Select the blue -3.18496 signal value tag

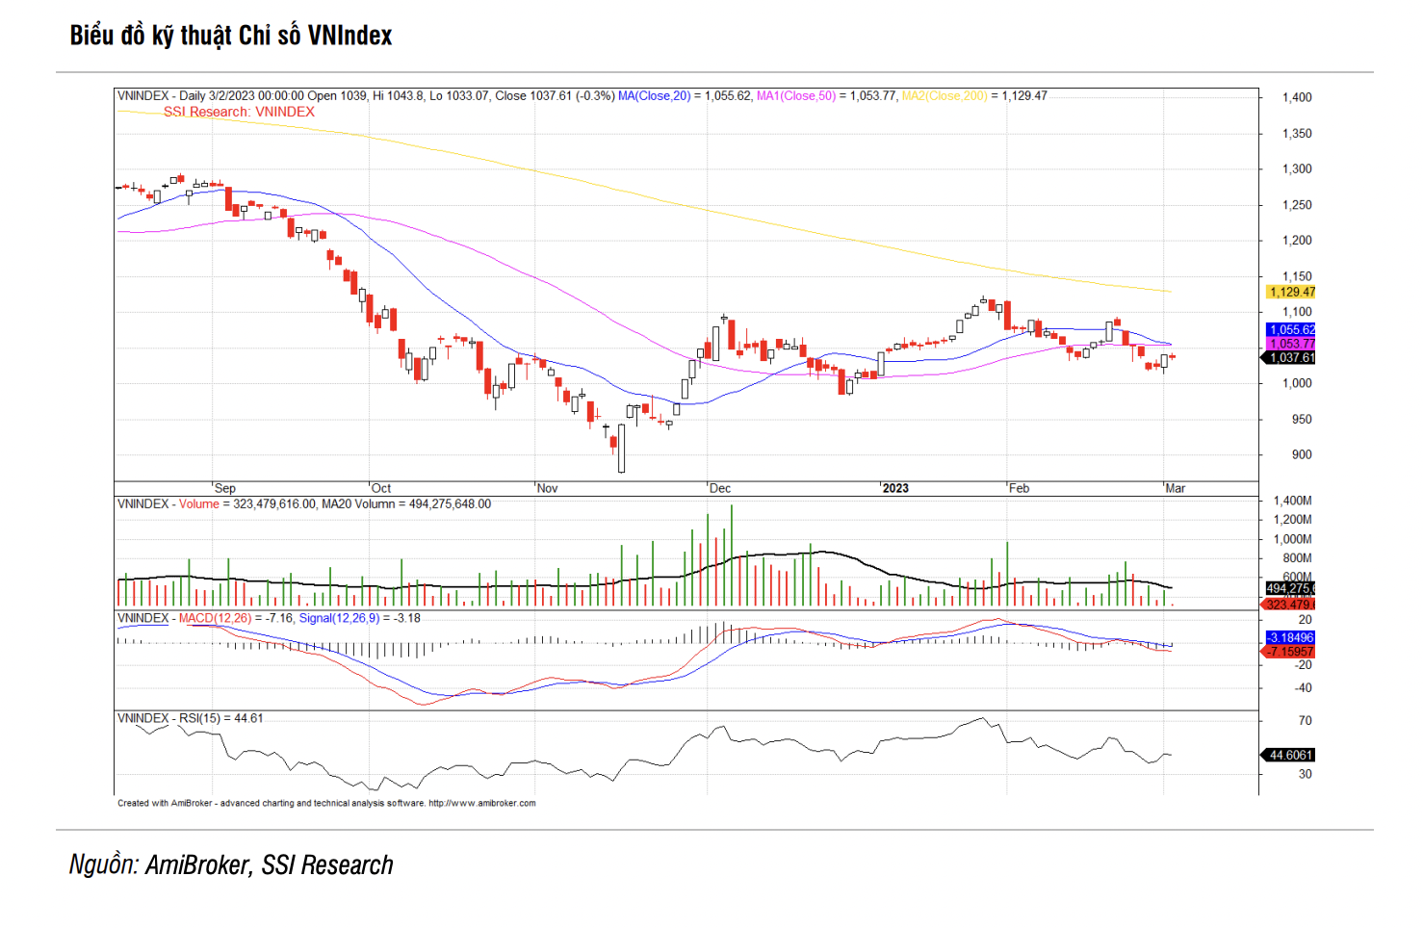pyautogui.click(x=1290, y=637)
